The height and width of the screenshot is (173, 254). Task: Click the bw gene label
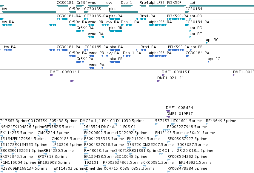[4, 9]
